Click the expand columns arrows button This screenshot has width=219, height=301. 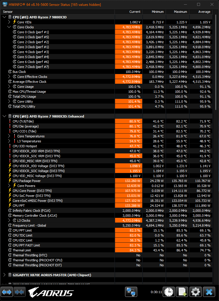(x=7, y=292)
